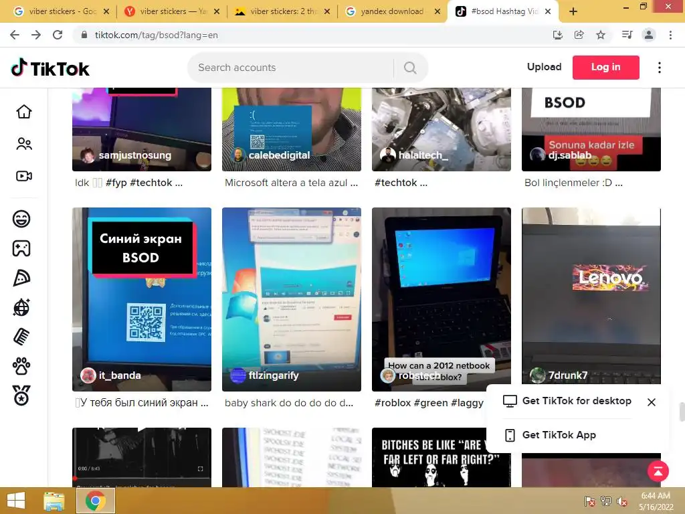
Task: Click the Action Center flag tray icon
Action: [x=590, y=501]
